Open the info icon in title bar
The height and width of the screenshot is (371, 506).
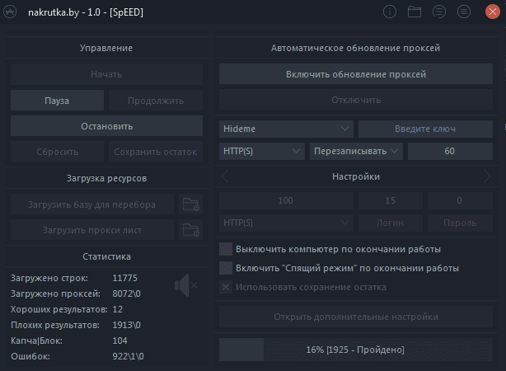(390, 12)
